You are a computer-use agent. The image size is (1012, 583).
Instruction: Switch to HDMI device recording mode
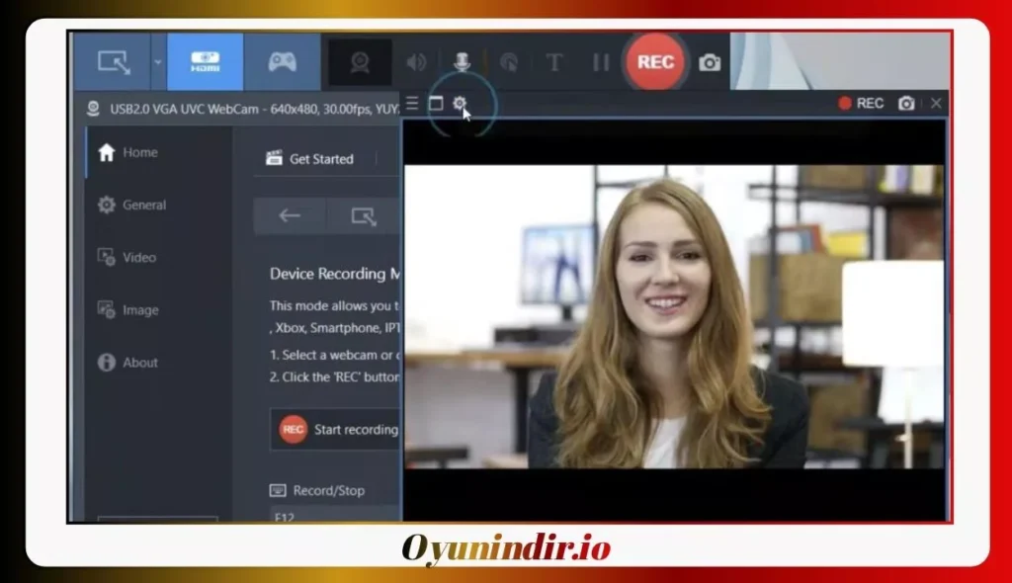pyautogui.click(x=206, y=62)
